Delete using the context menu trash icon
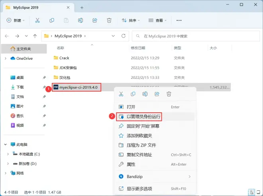The image size is (263, 196). [x=169, y=94]
